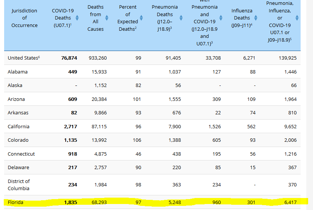The height and width of the screenshot is (210, 313).
Task: Sort by Influenza Deaths column arrows
Action: coord(256,18)
